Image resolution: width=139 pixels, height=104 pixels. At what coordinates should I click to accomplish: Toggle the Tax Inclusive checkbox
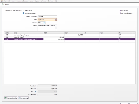point(120,11)
